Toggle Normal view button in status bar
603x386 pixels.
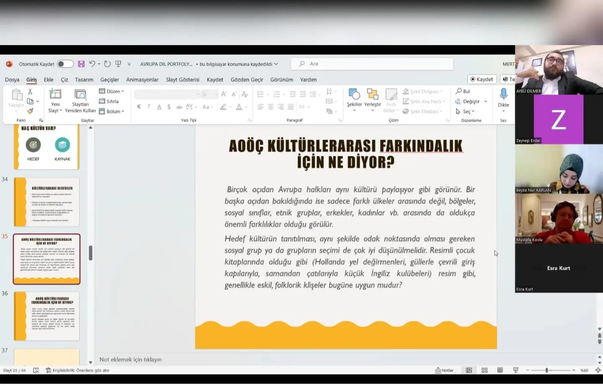[469, 370]
